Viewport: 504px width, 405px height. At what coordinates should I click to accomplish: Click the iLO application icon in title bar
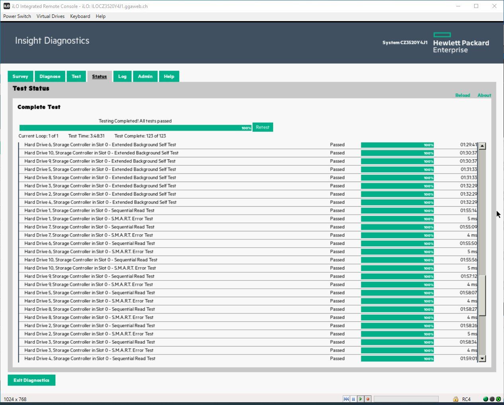click(x=7, y=6)
